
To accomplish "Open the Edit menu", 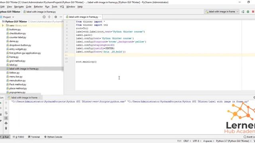I will click(2, 7).
